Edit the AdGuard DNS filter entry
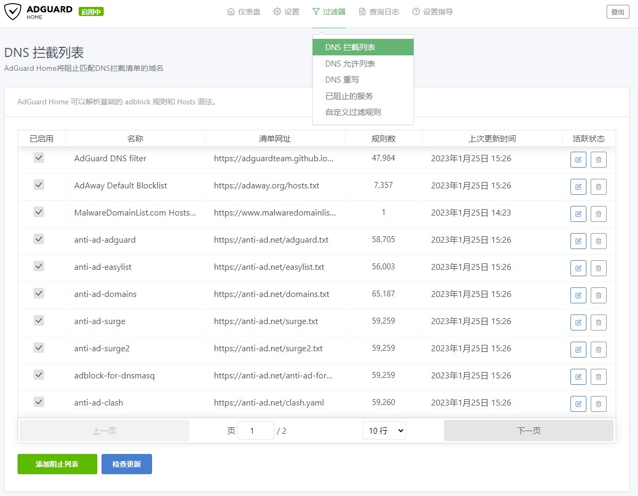Viewport: 638px width, 496px height. [578, 160]
